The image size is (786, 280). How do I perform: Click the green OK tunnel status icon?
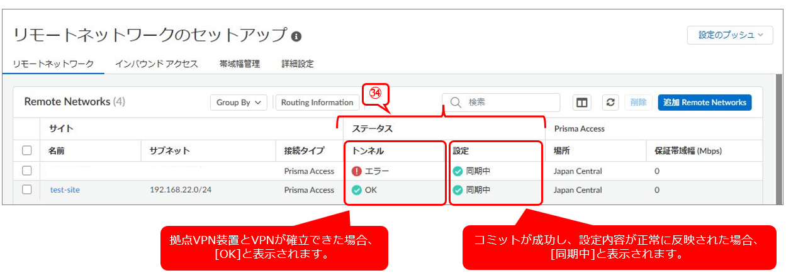[357, 190]
